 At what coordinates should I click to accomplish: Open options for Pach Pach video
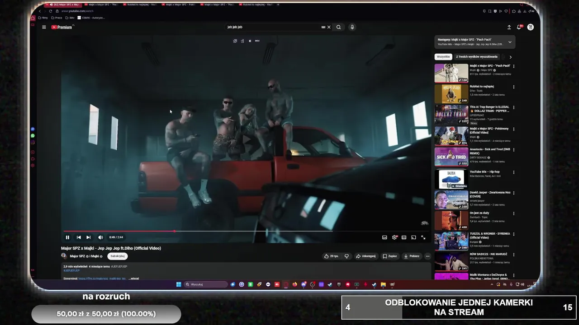(514, 66)
